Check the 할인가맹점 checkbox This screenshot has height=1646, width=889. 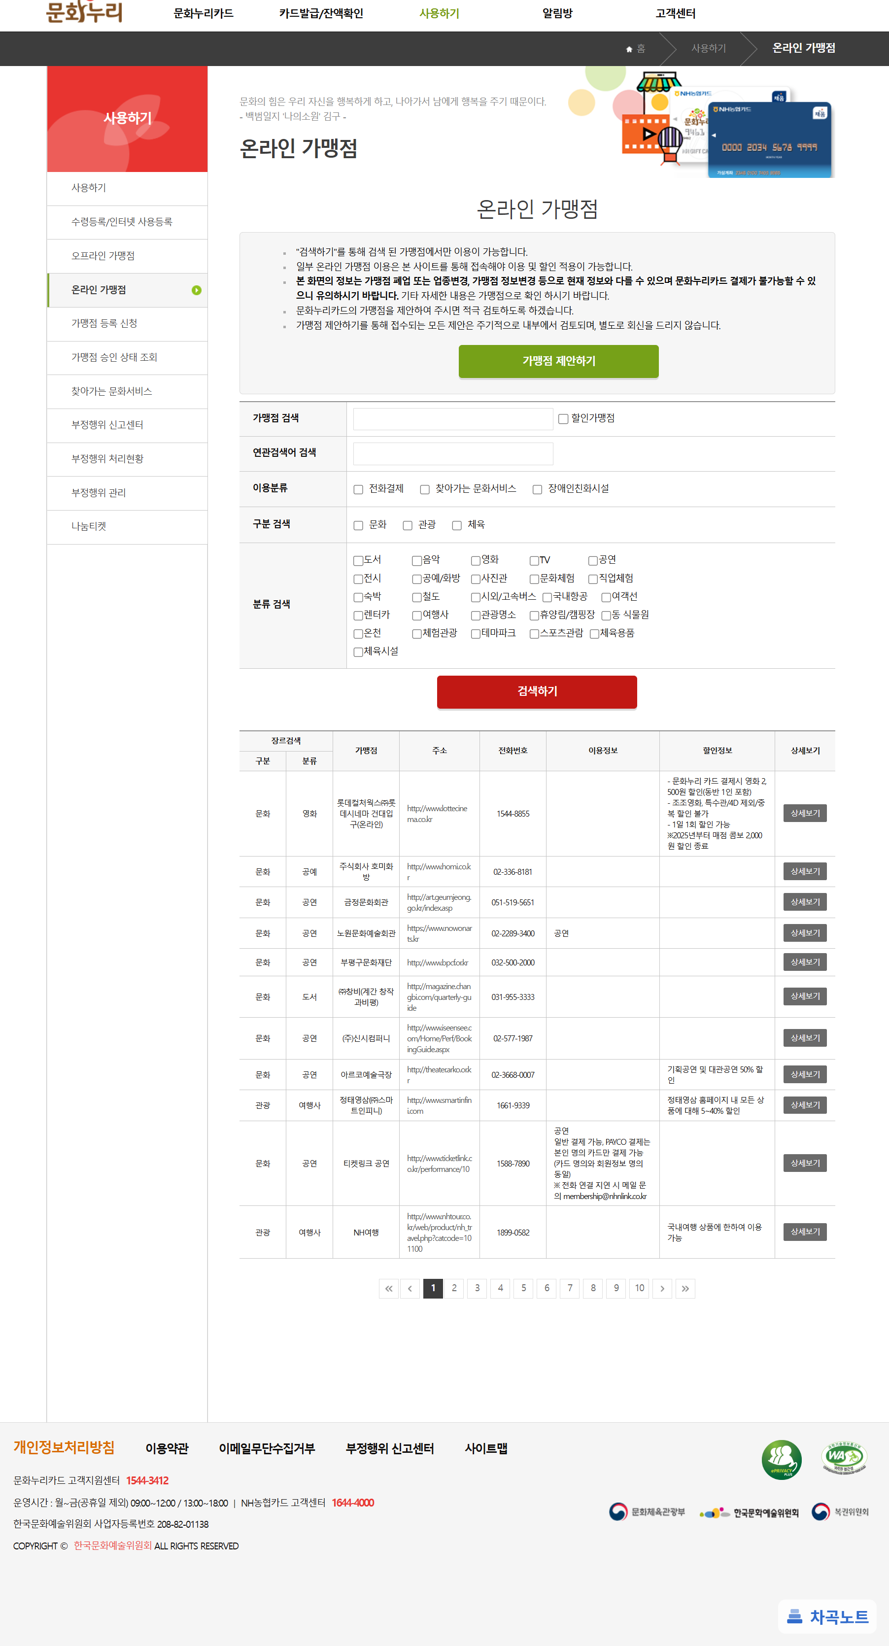click(563, 419)
